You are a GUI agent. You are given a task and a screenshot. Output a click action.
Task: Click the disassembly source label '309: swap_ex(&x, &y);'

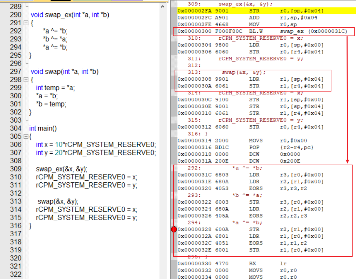(x=230, y=4)
